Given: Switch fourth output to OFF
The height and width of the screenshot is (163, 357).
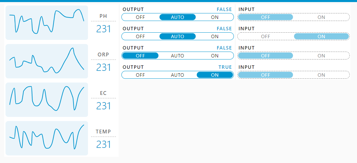Looking at the screenshot, I should (140, 75).
